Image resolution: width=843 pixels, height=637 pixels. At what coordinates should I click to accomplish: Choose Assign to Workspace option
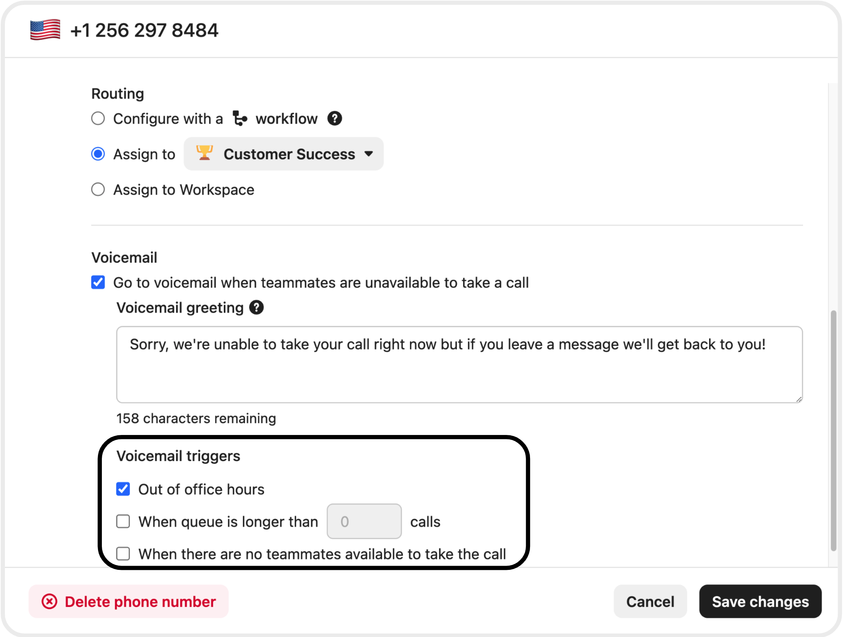98,189
